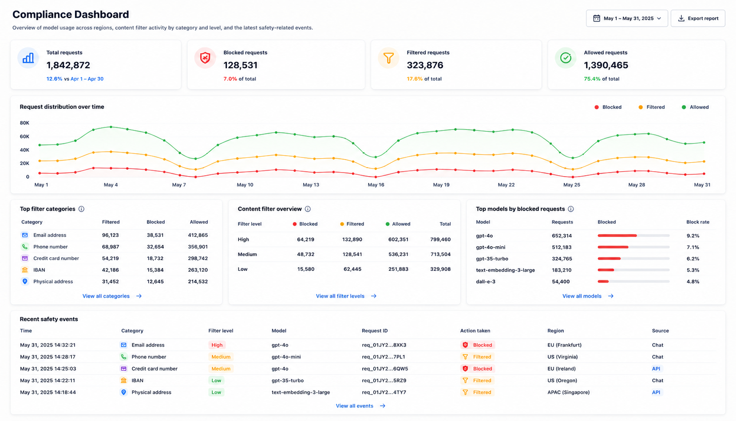The width and height of the screenshot is (736, 421).
Task: Click Physical address pin icon in Top filter categories
Action: [x=25, y=281]
